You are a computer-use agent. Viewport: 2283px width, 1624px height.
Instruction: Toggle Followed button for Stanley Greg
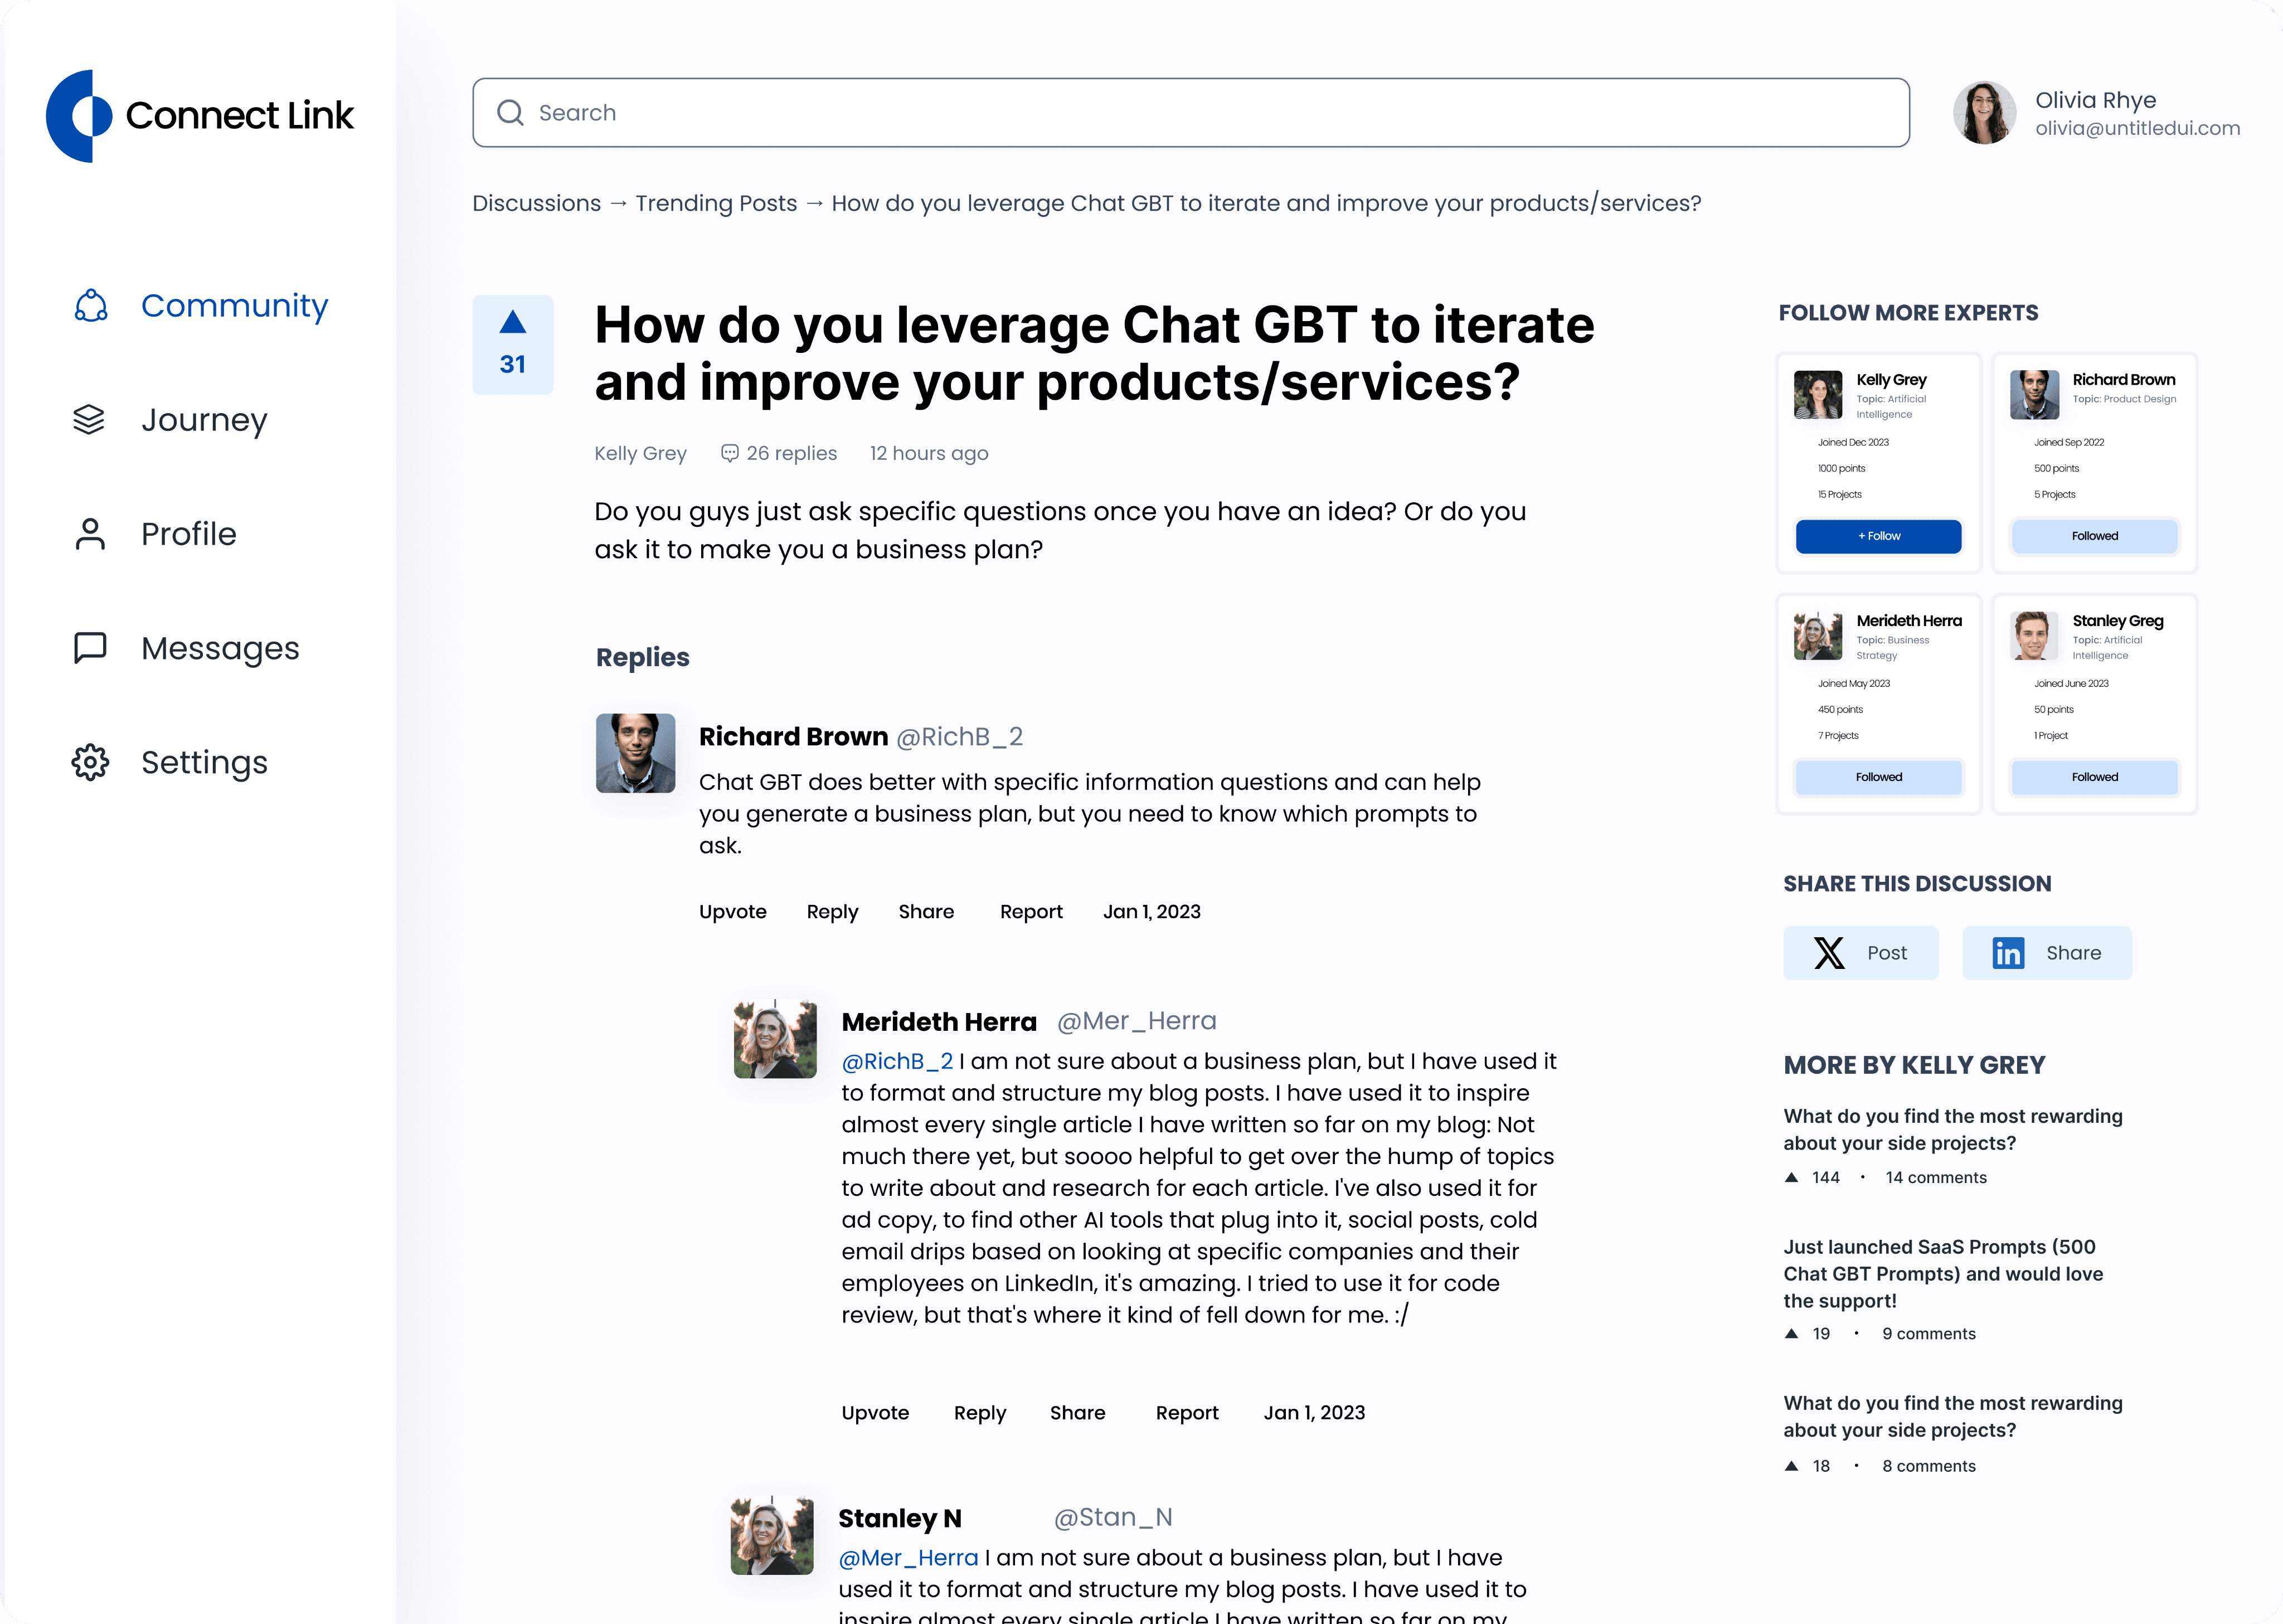tap(2094, 777)
